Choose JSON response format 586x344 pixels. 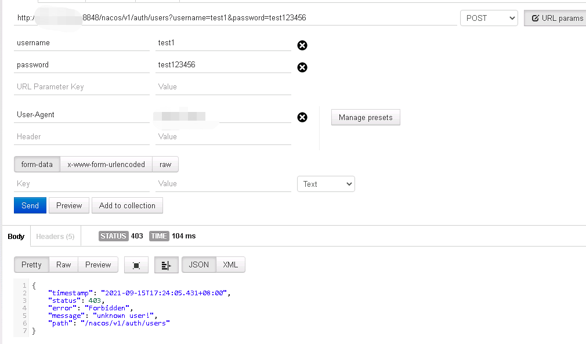click(199, 265)
